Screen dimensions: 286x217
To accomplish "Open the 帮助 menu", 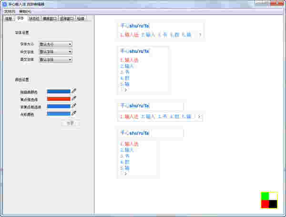I will point(25,11).
